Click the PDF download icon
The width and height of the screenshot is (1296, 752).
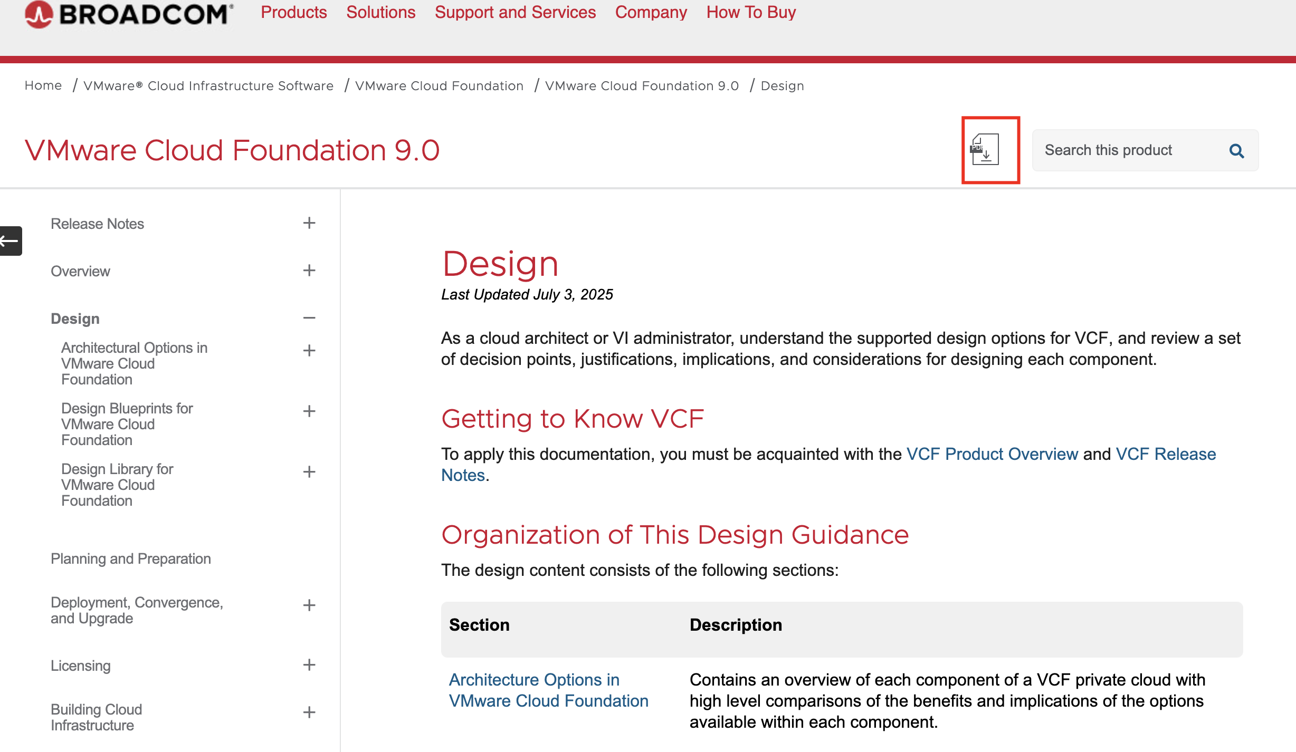point(985,150)
